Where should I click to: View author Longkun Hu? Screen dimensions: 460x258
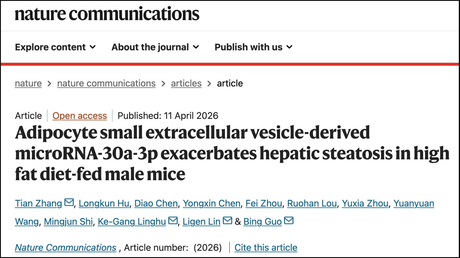point(104,203)
